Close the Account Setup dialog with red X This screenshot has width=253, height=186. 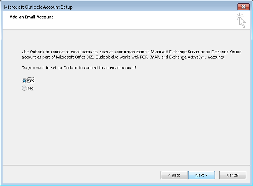point(243,7)
